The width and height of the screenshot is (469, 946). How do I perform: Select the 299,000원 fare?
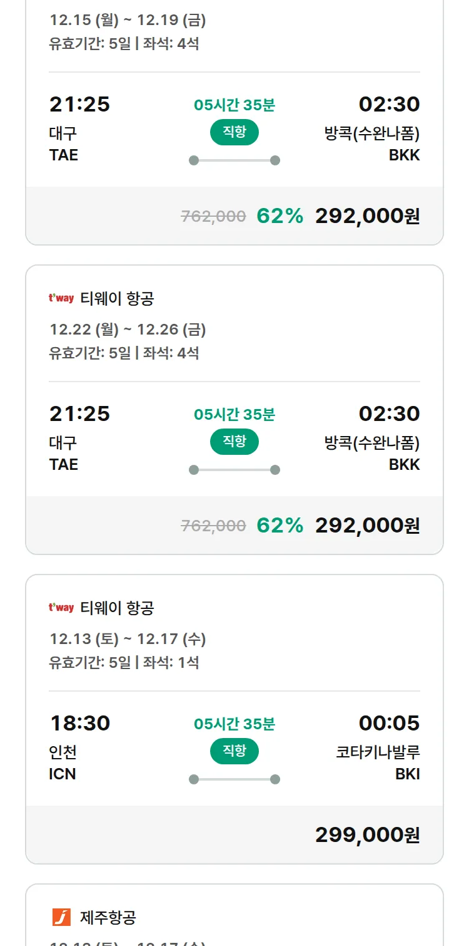coord(367,835)
